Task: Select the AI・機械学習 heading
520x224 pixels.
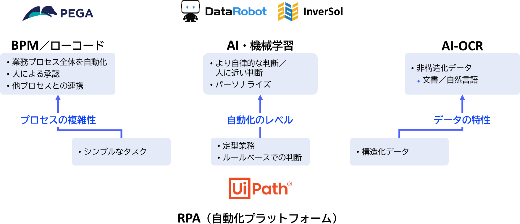Action: [x=260, y=46]
